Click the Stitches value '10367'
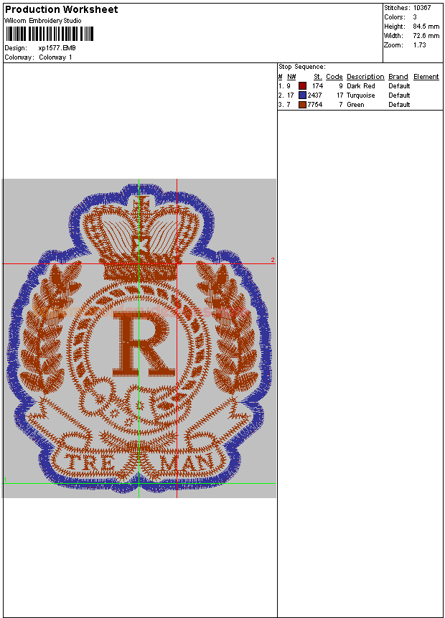Image resolution: width=445 pixels, height=618 pixels. pyautogui.click(x=422, y=8)
